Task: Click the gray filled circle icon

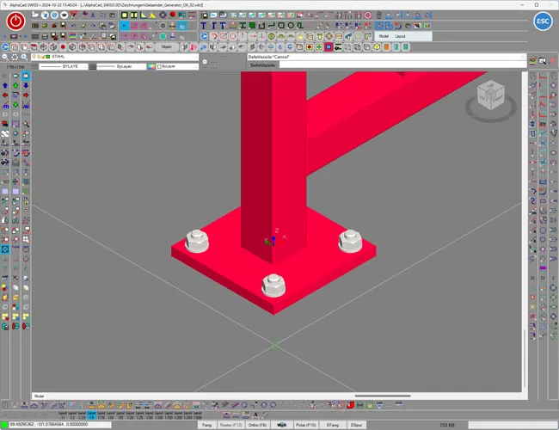Action: click(163, 26)
